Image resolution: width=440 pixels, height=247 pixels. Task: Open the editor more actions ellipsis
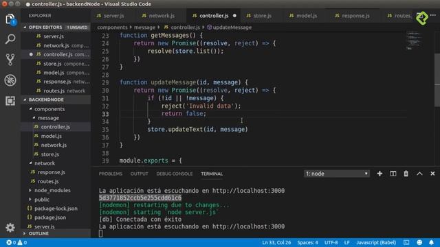click(x=433, y=15)
